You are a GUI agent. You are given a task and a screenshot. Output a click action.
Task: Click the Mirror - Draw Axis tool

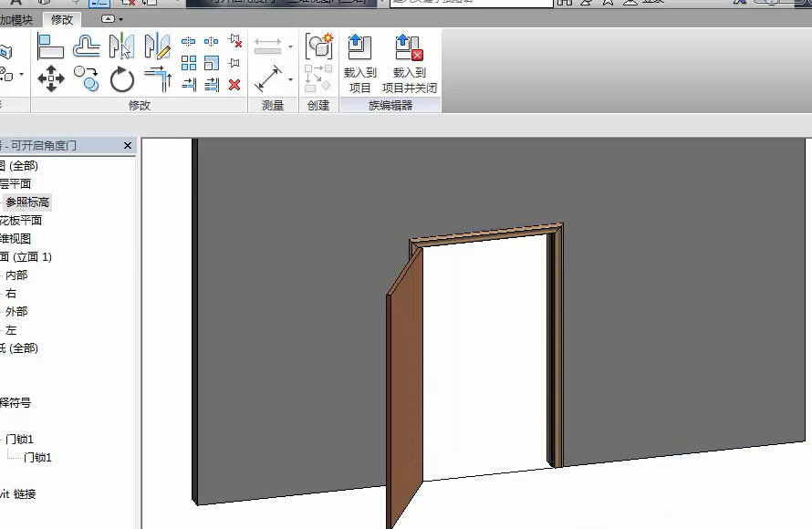157,46
